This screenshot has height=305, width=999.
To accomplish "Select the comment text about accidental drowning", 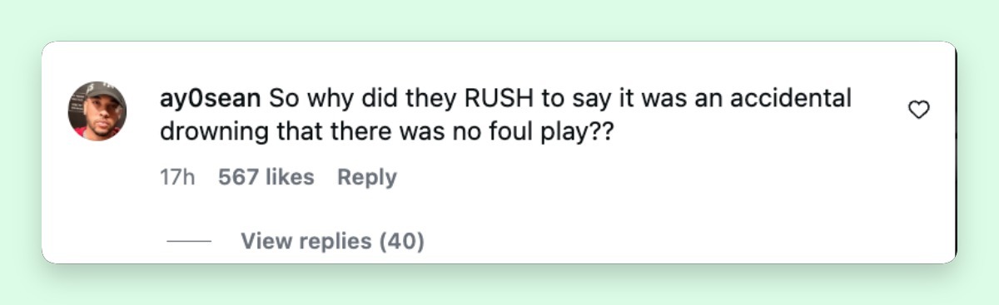I will [x=504, y=115].
